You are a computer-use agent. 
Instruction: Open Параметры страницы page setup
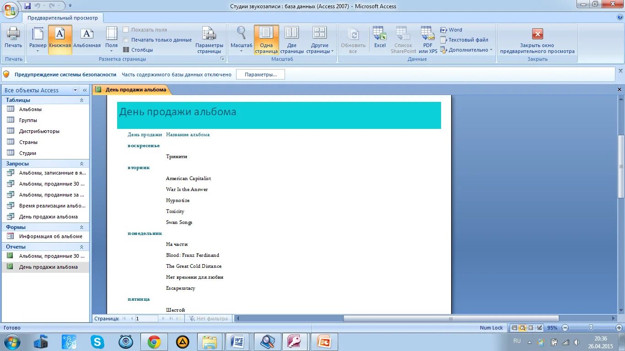[x=209, y=40]
